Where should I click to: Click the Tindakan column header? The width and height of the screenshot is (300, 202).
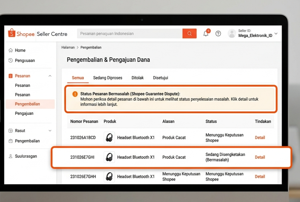(263, 121)
